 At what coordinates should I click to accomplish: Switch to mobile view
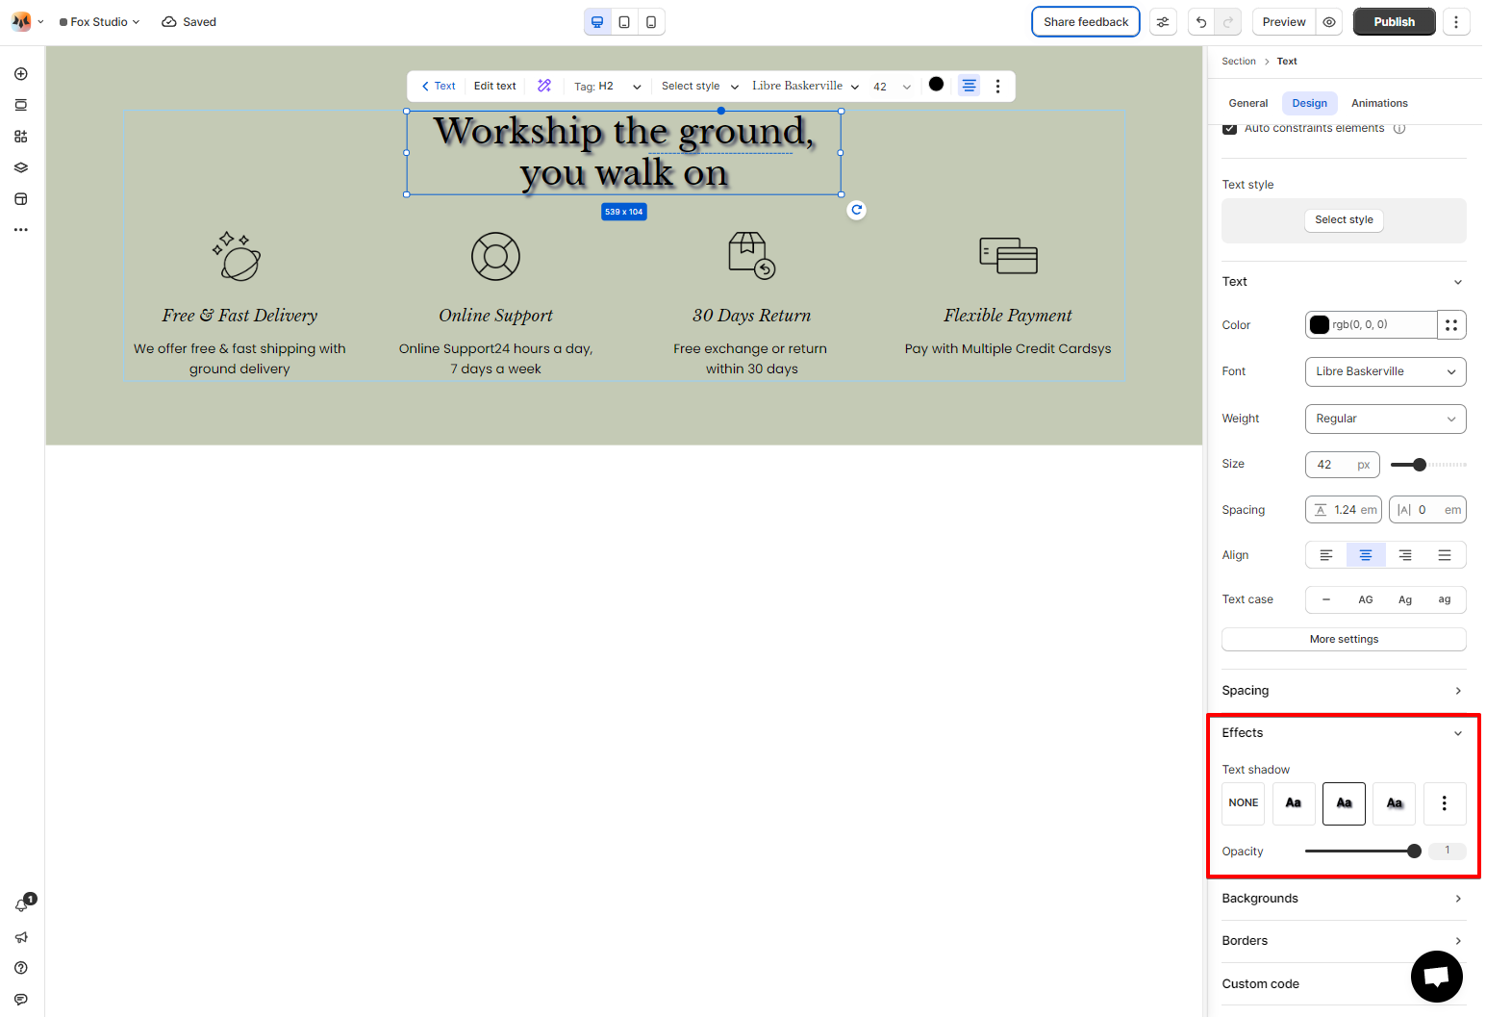pos(651,22)
